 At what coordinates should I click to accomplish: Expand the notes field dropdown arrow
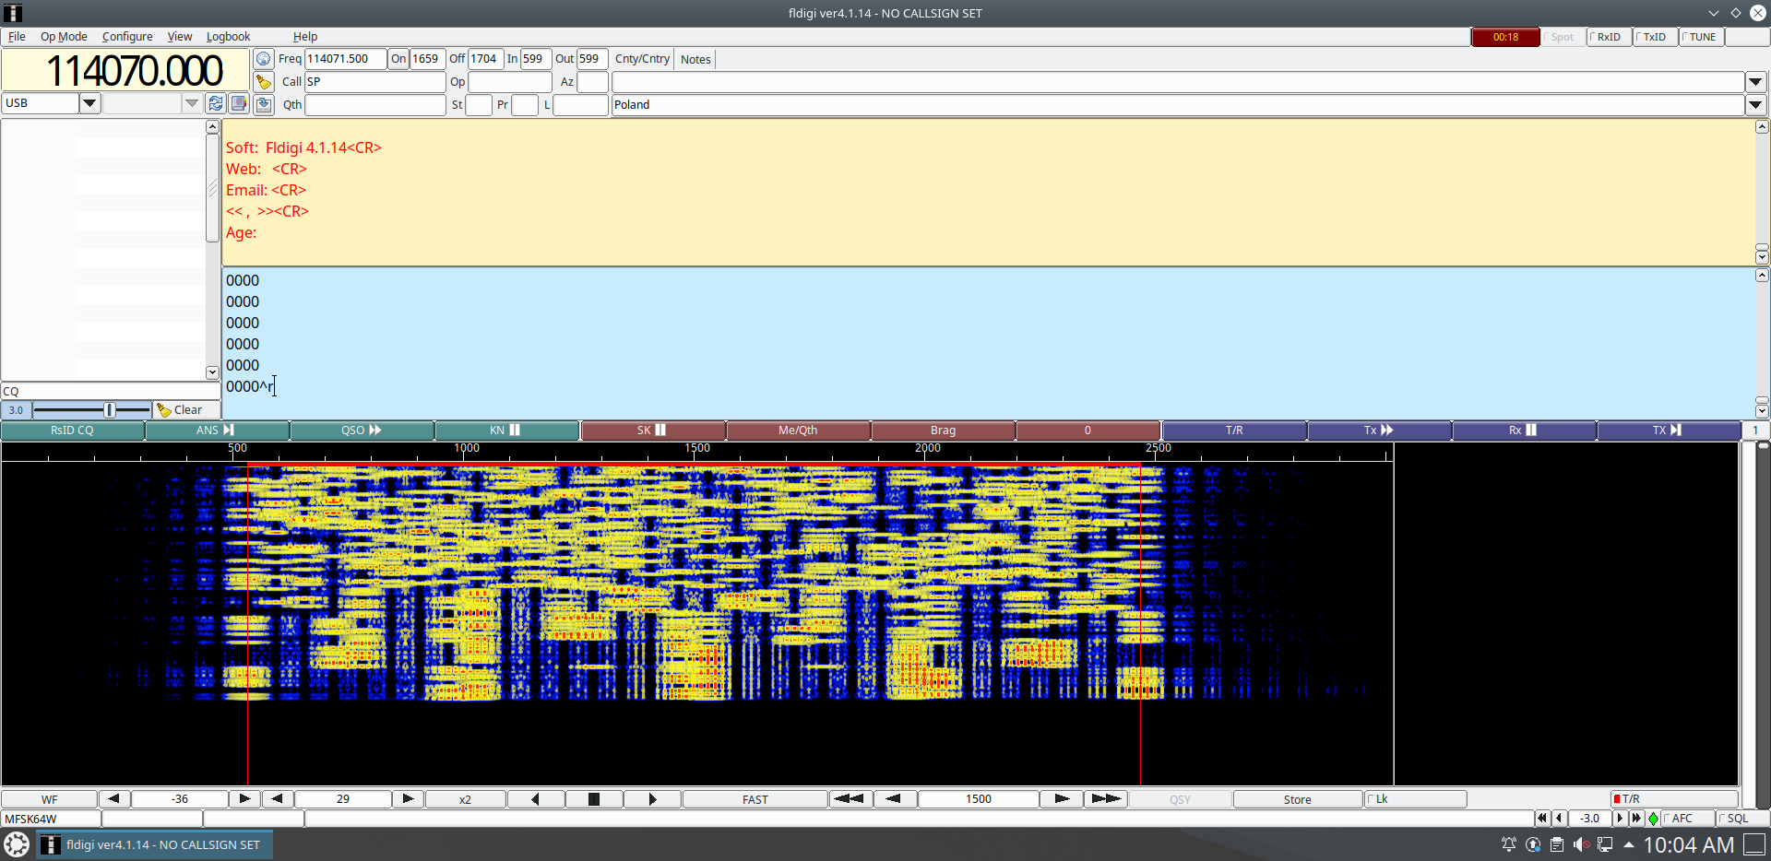coord(1756,82)
